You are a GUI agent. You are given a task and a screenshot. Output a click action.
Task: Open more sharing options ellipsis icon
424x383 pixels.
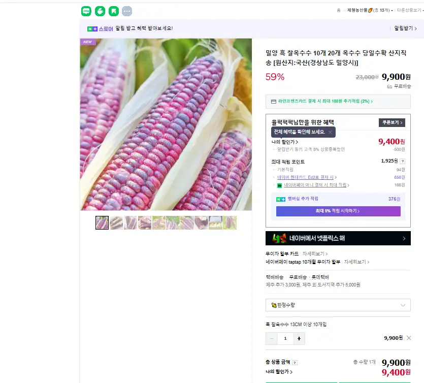click(x=127, y=11)
